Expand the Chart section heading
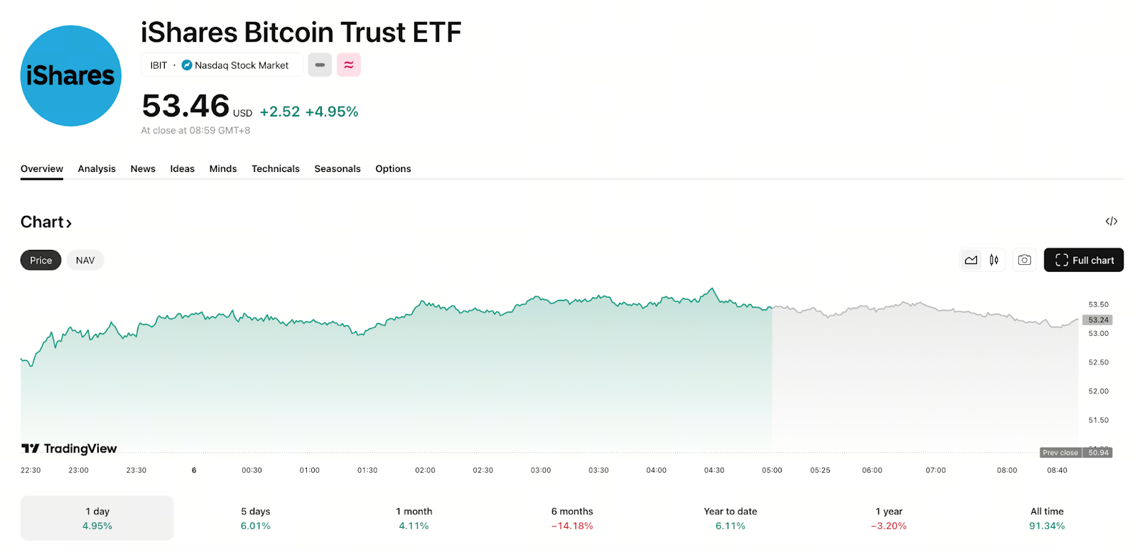Screen dimensions: 1137x549 (x=46, y=222)
